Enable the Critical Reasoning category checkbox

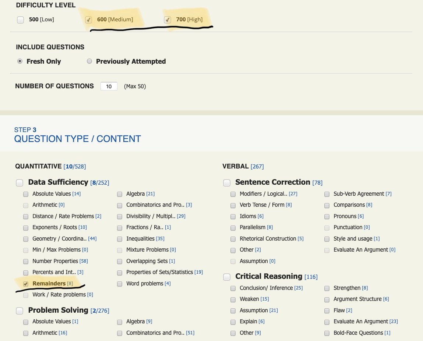(x=227, y=277)
